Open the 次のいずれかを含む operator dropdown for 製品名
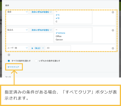The image size is (121, 106). (41, 30)
